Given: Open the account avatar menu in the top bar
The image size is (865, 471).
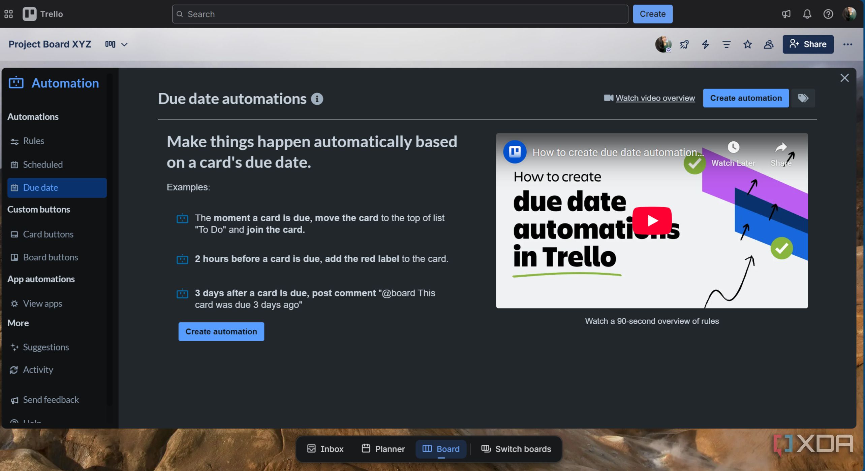Looking at the screenshot, I should 849,14.
